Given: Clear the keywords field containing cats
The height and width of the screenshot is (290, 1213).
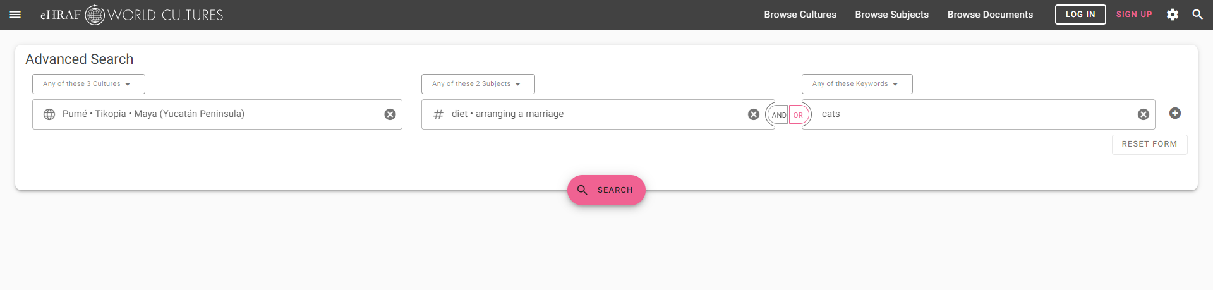Looking at the screenshot, I should 1144,114.
